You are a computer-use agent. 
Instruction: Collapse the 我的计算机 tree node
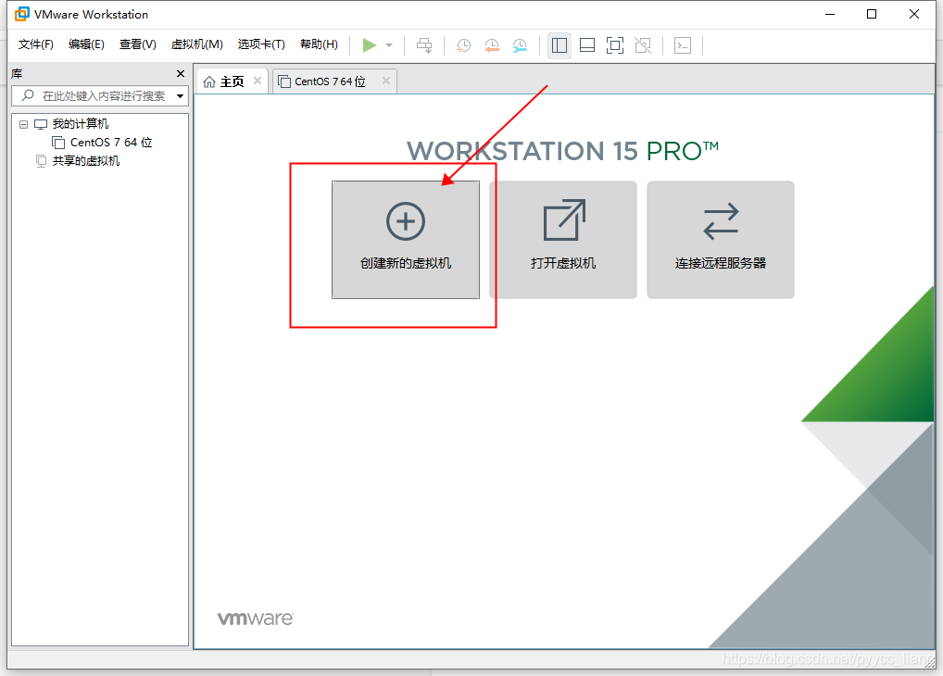coord(23,124)
